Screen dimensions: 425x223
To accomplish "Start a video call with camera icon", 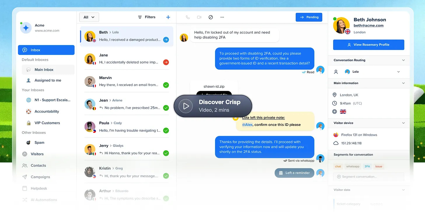I will point(199,17).
